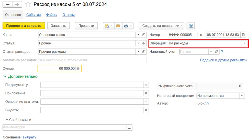Open the document structure icon button

(190, 26)
